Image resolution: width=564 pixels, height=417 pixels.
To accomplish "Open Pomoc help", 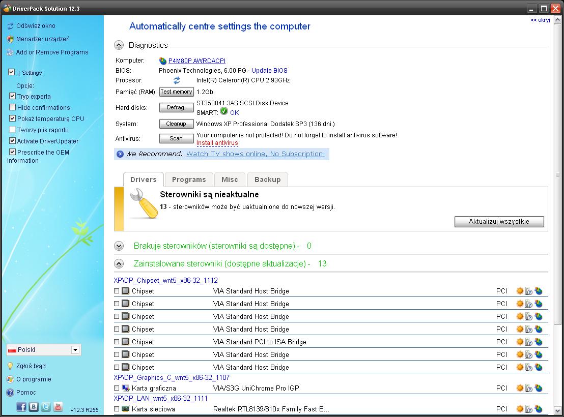I will point(26,392).
